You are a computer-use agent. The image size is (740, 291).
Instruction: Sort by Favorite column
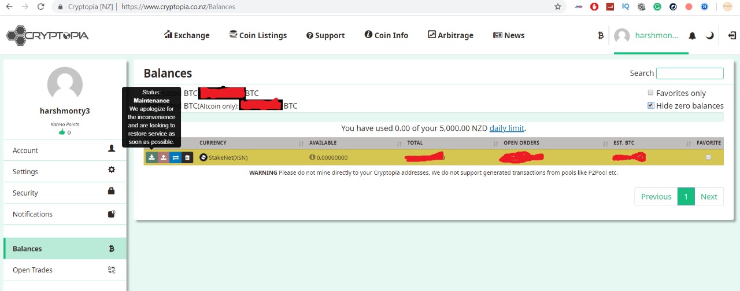tap(709, 143)
